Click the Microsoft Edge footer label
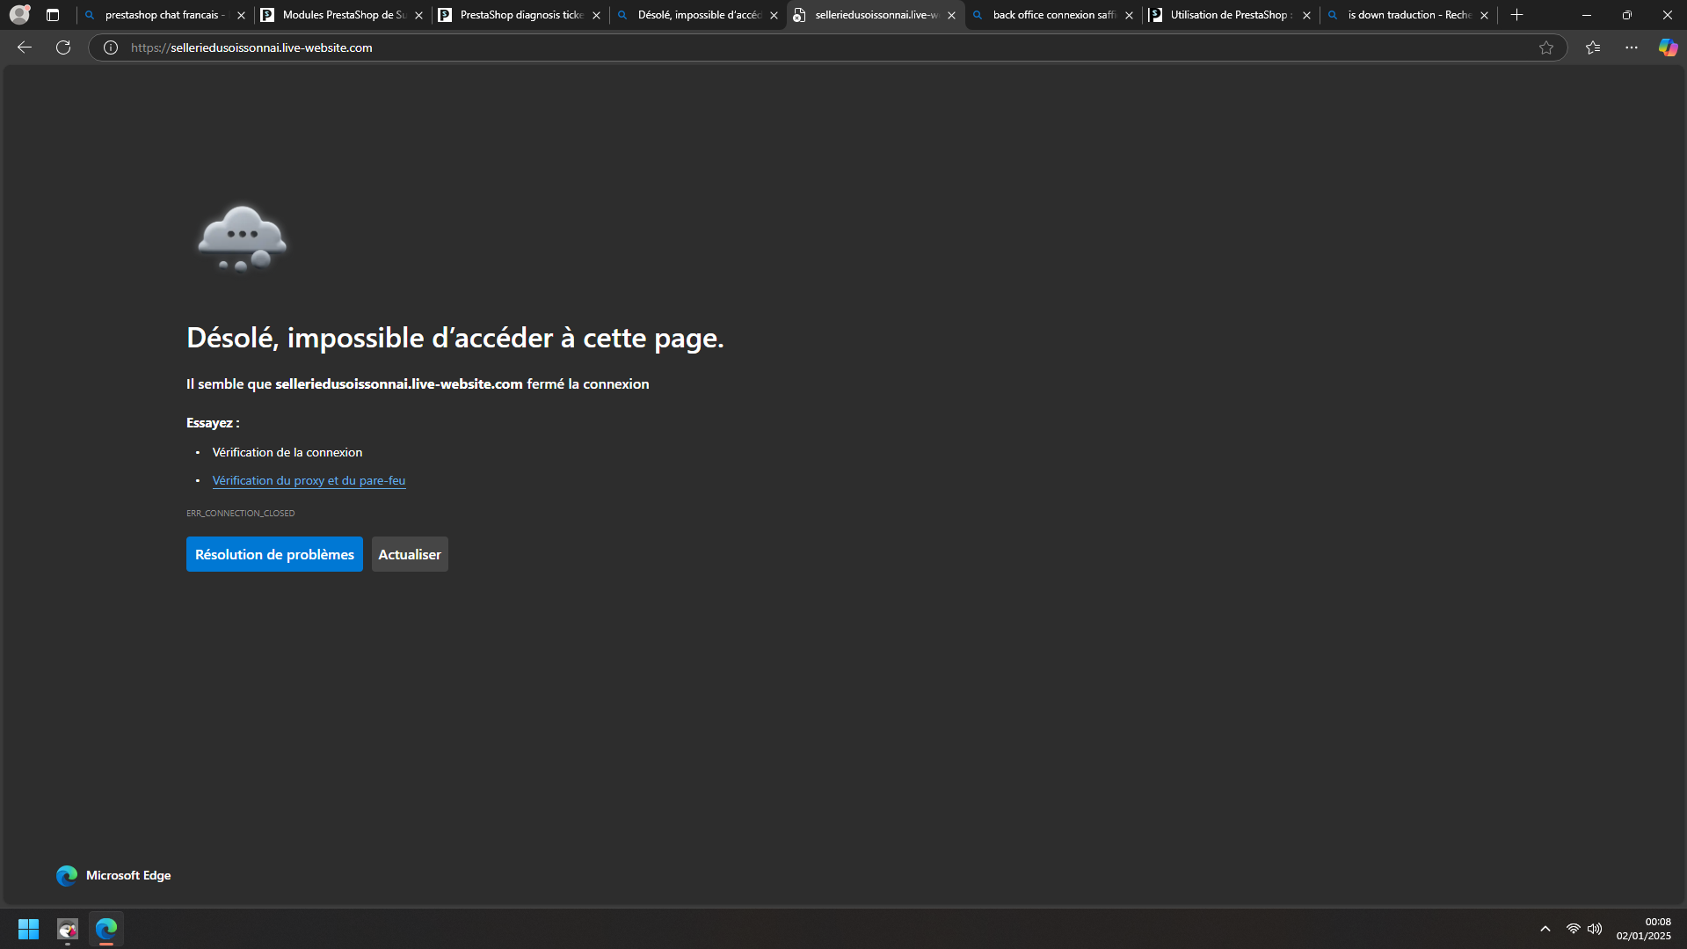Viewport: 1687px width, 949px height. click(x=128, y=875)
